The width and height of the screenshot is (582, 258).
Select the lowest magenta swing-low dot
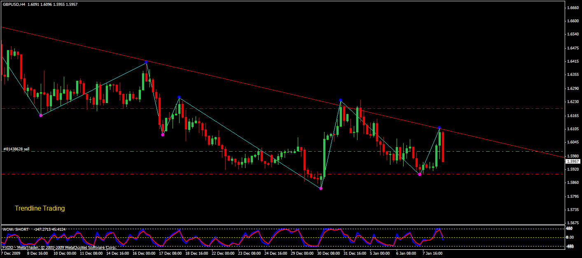[x=321, y=188]
